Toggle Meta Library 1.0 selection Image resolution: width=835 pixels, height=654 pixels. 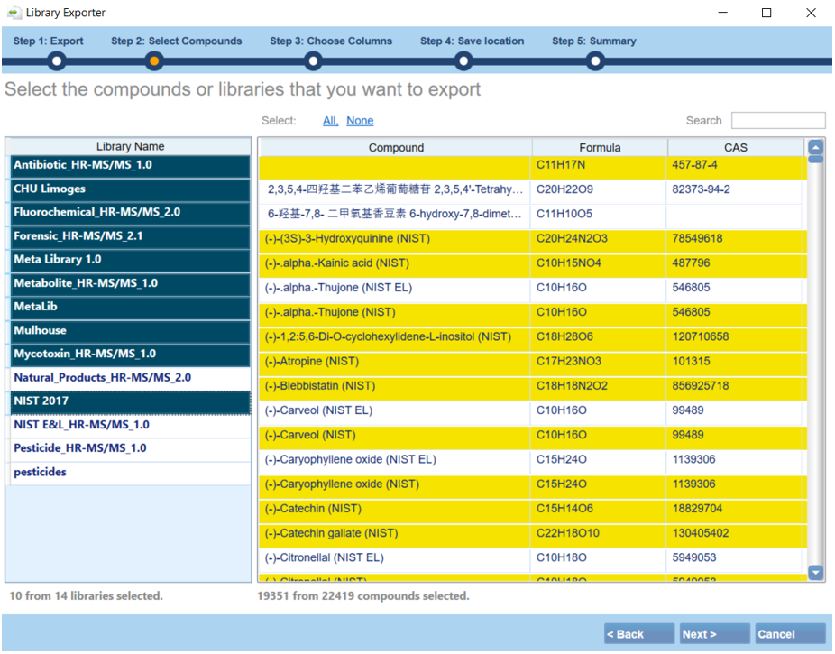click(130, 261)
